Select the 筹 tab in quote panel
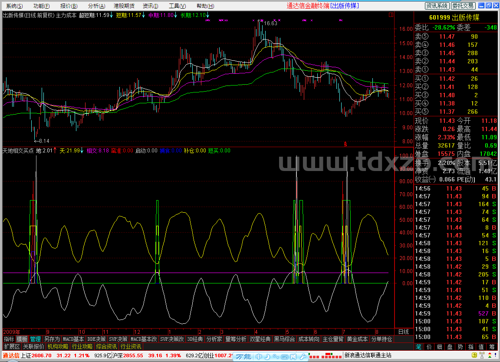This screenshot has height=362, width=500. 492,347
